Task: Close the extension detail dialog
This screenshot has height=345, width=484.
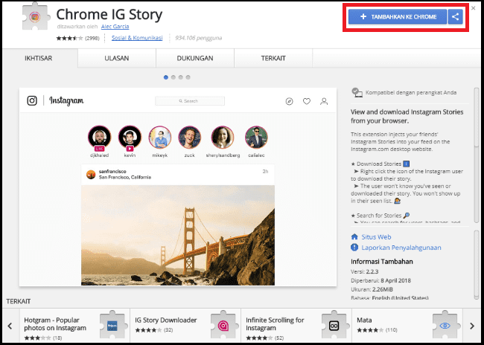Action: click(x=473, y=8)
